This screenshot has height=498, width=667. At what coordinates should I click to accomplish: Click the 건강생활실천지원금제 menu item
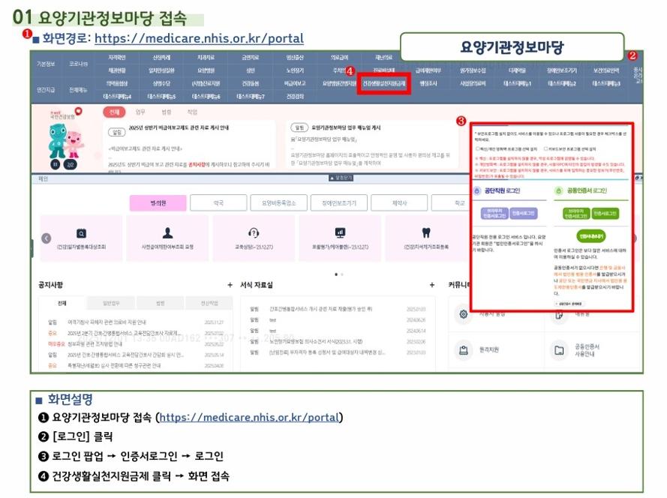pos(384,85)
